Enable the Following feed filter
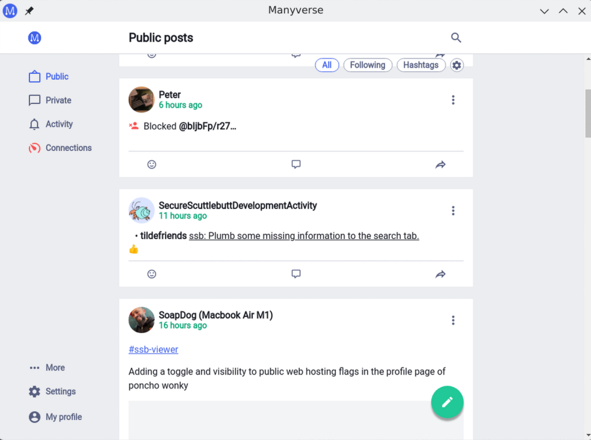The width and height of the screenshot is (591, 440). point(367,65)
